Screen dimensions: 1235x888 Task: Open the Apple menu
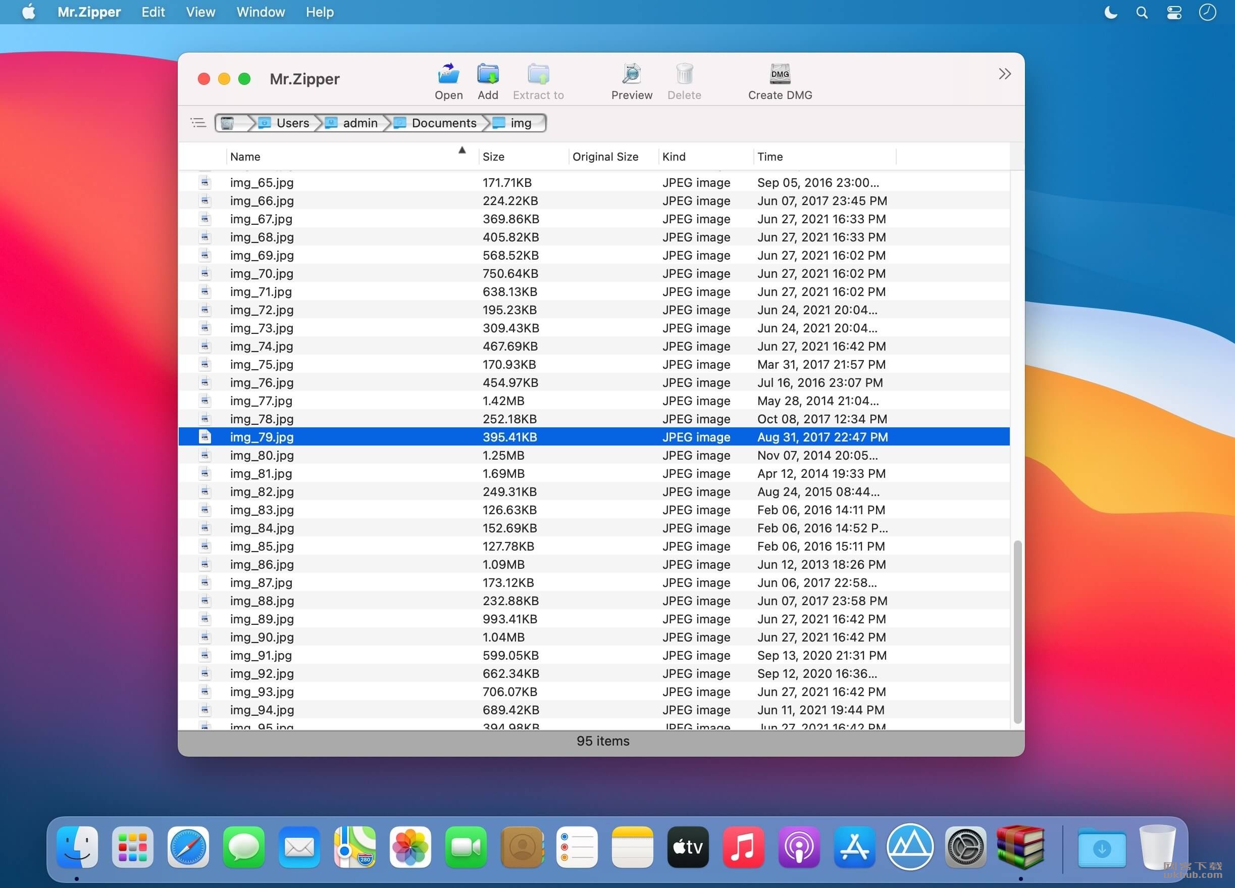28,12
